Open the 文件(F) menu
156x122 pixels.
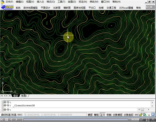click(x=9, y=2)
